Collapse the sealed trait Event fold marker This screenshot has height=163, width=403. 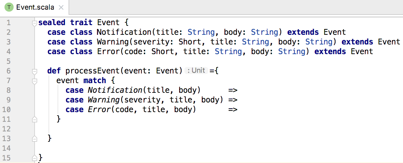tap(34, 23)
